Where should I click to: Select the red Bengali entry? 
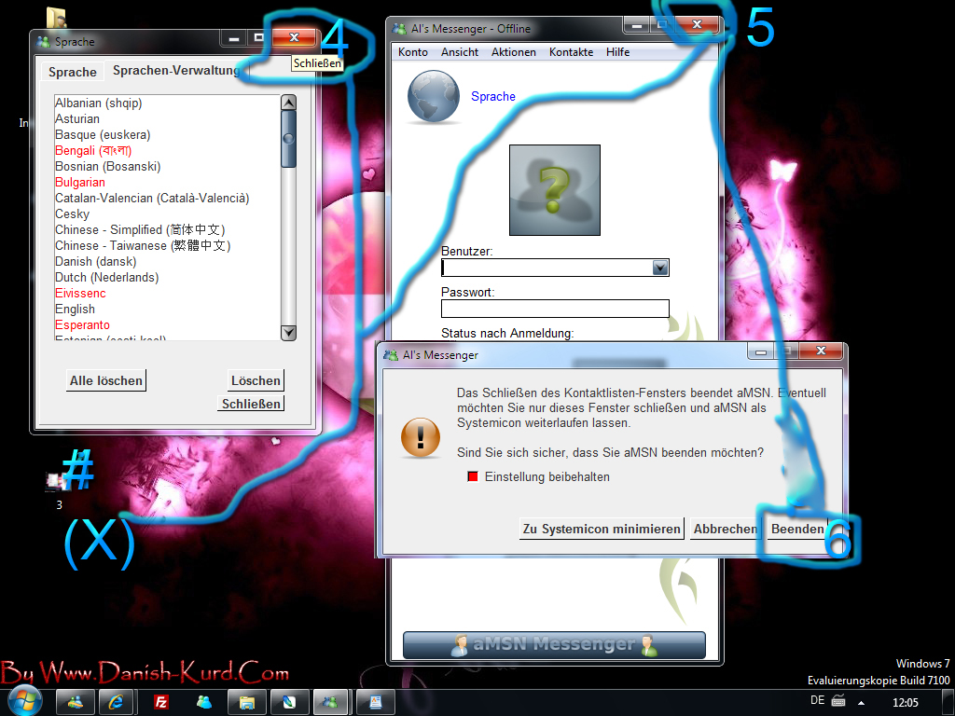pyautogui.click(x=93, y=150)
